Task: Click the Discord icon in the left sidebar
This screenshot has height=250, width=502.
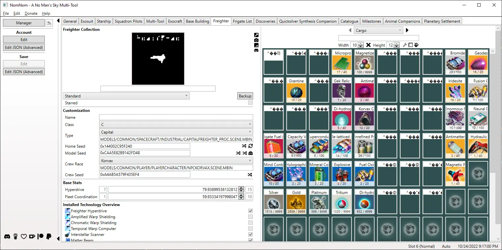Action: click(7, 236)
